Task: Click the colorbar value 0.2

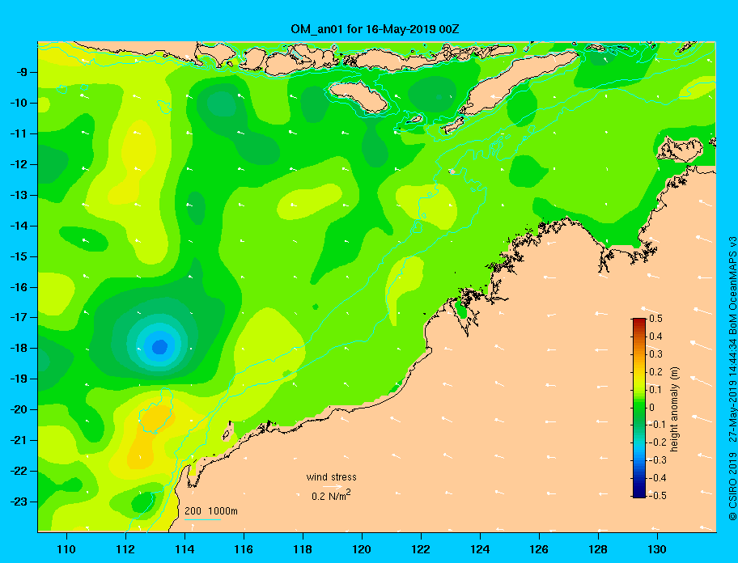Action: (x=655, y=372)
